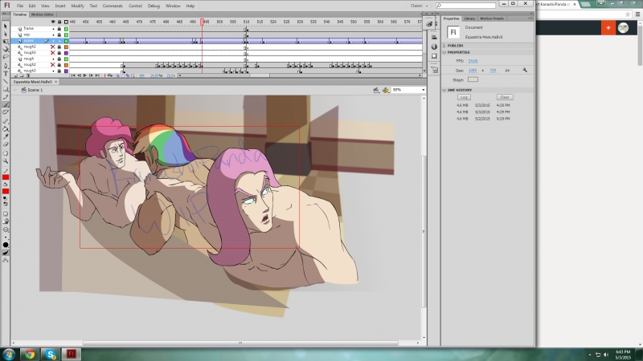Viewport: 643px width, 361px height.
Task: Switch to the Motion Editor tab
Action: coord(43,14)
